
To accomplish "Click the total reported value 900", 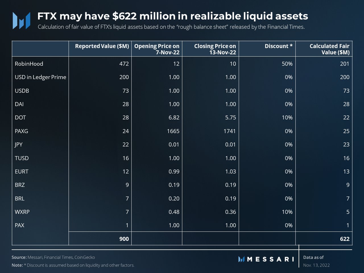I will click(x=124, y=239).
